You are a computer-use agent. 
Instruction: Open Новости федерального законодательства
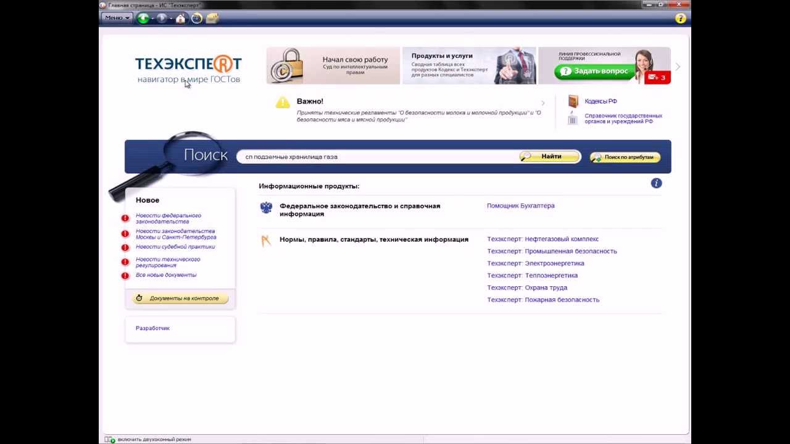168,218
